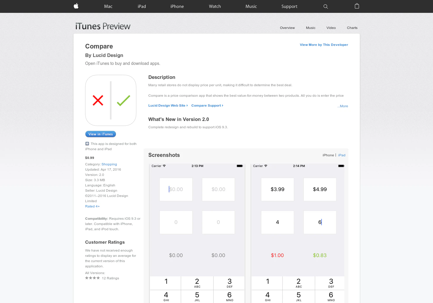The image size is (433, 303).
Task: Click 'Open iTunes to buy and download apps.'
Action: coord(123,63)
